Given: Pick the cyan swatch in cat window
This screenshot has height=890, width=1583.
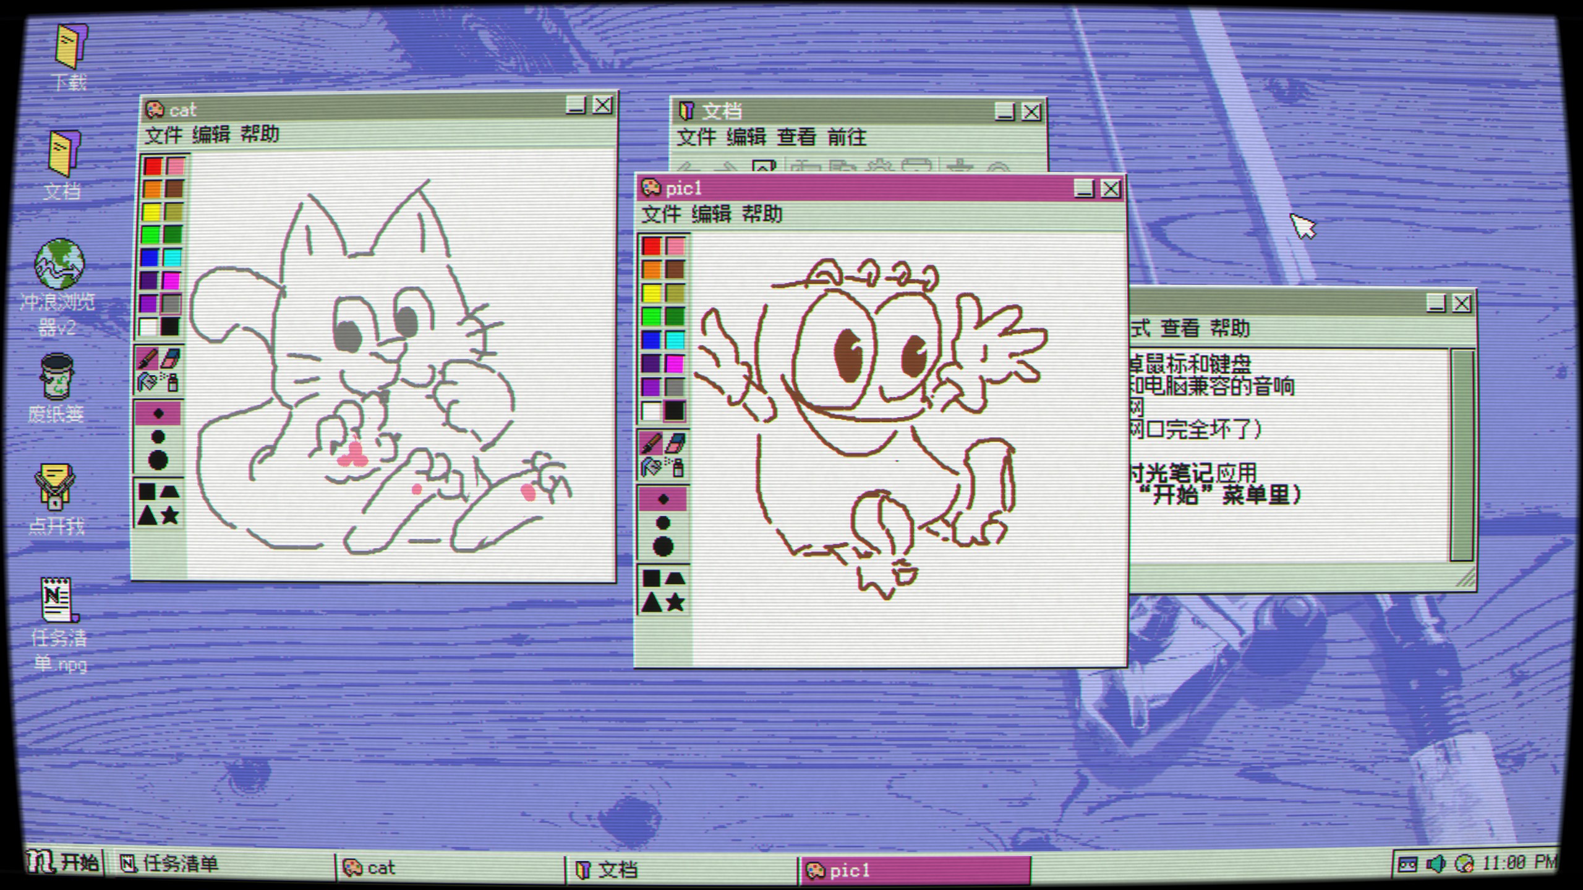Looking at the screenshot, I should pyautogui.click(x=173, y=258).
